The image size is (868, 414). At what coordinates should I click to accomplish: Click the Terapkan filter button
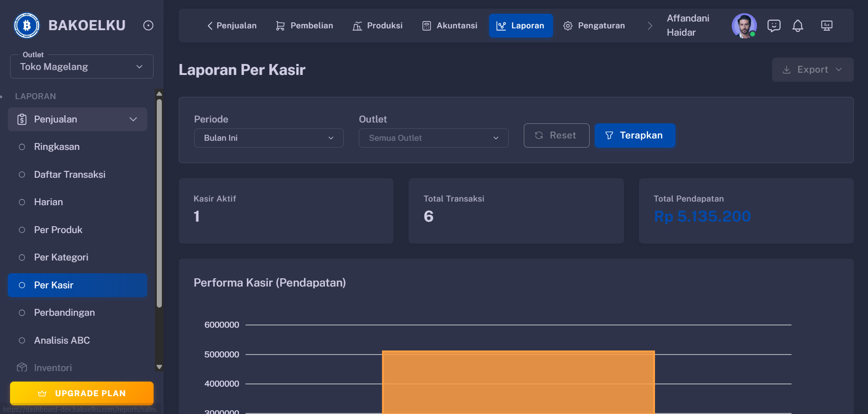coord(635,135)
